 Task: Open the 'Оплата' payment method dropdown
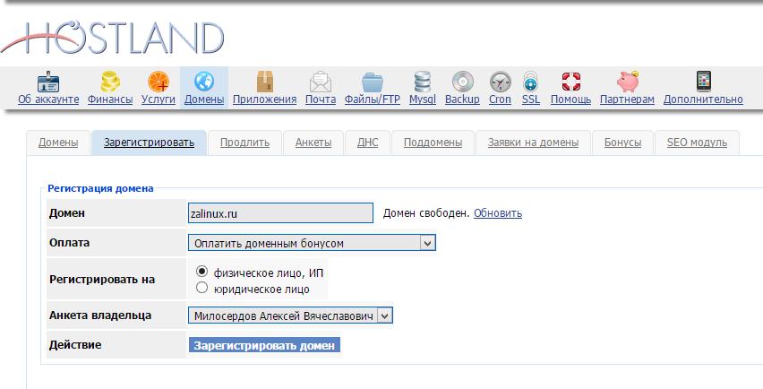pyautogui.click(x=312, y=243)
